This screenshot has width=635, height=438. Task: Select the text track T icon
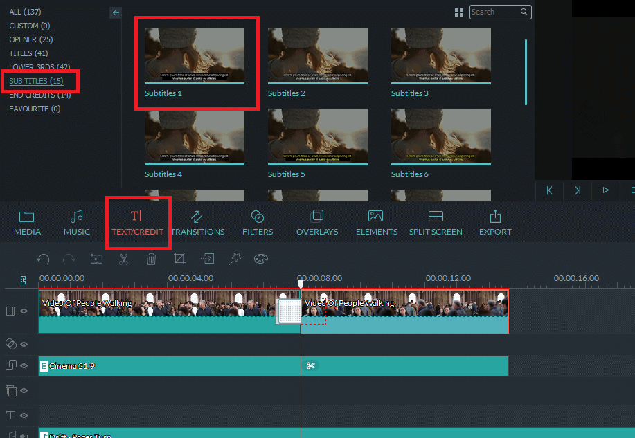point(10,415)
